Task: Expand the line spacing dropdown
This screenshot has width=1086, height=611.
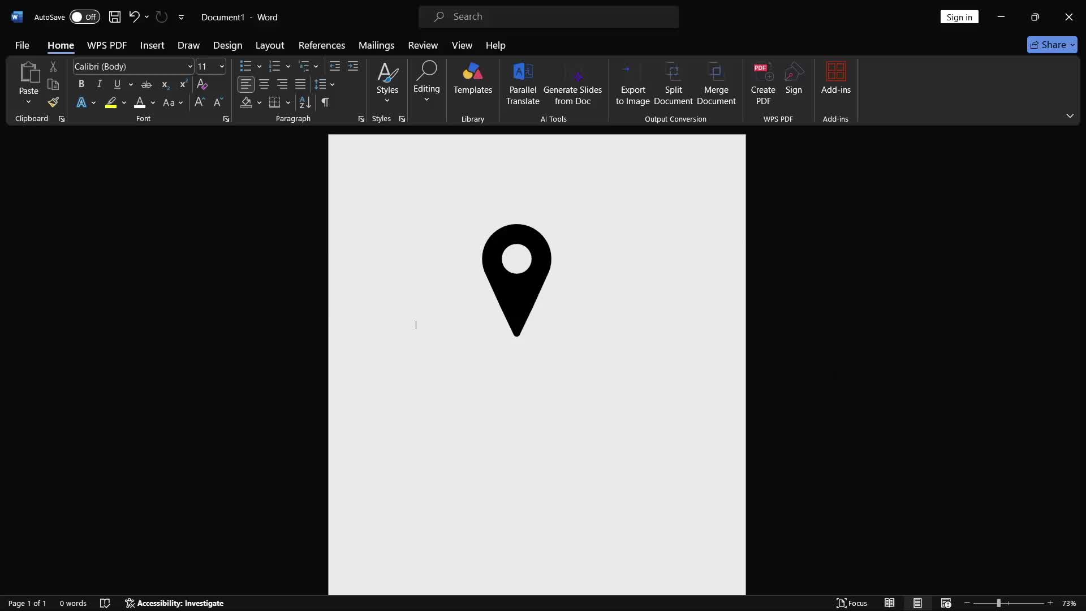Action: [333, 85]
